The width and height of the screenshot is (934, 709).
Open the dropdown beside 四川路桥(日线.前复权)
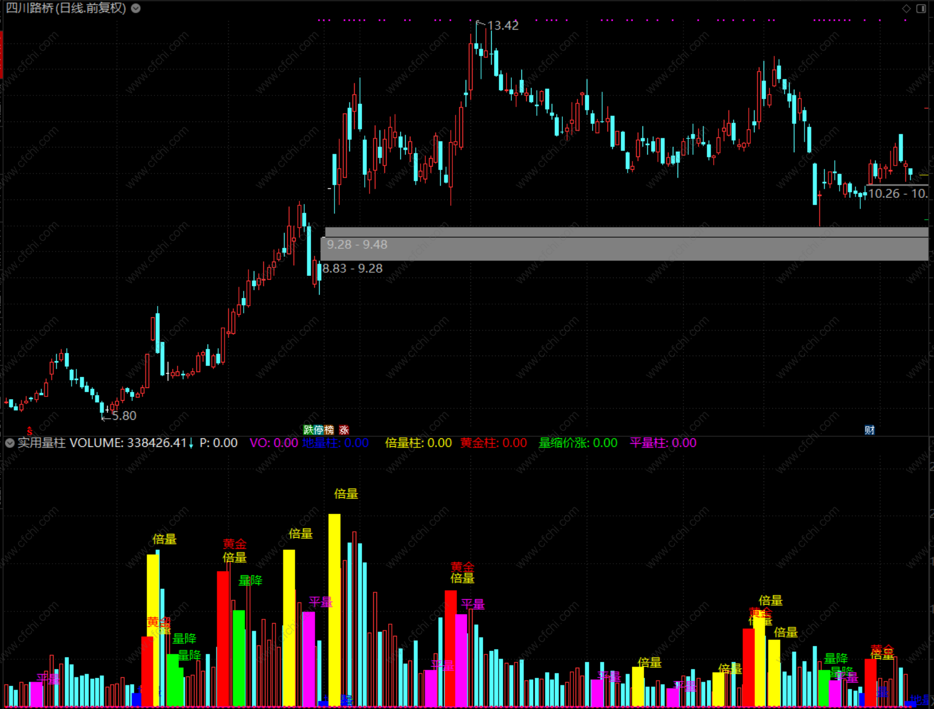click(136, 8)
